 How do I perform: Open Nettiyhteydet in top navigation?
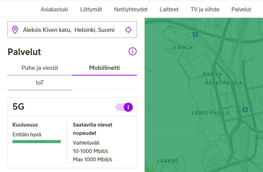coord(131,10)
